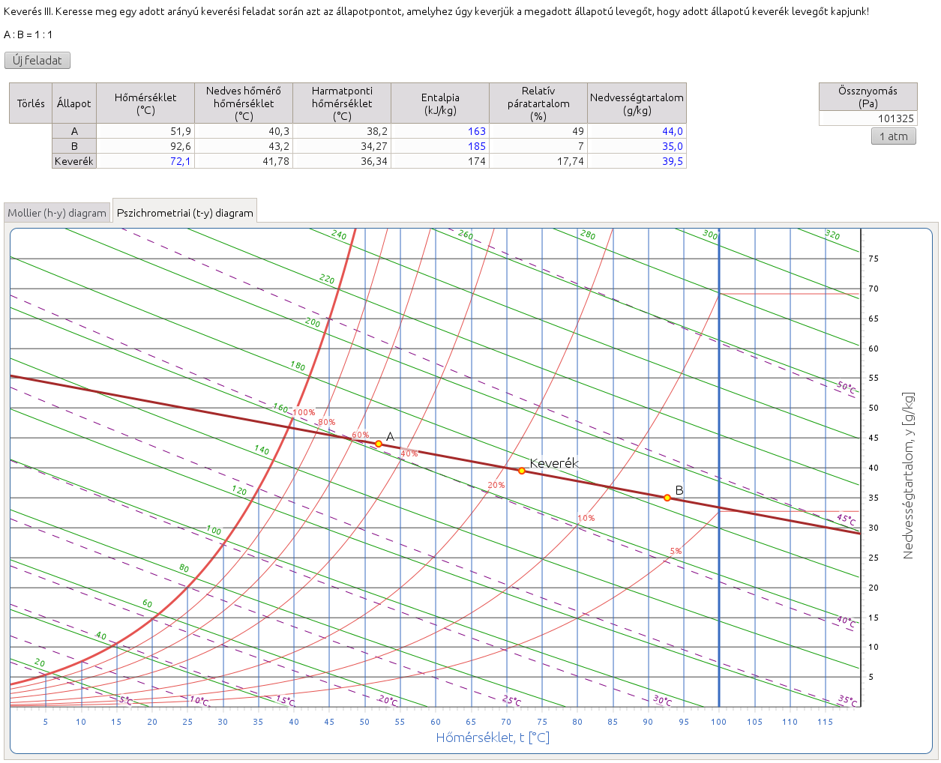
Task: Click the Keverék row label in table
Action: point(74,161)
